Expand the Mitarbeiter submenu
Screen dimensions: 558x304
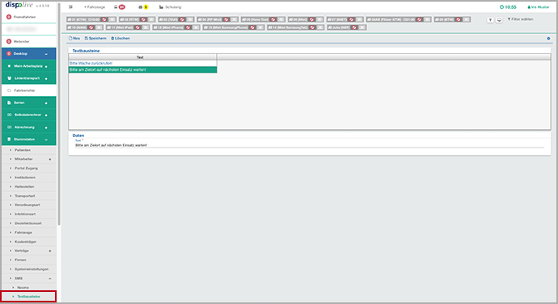click(x=50, y=160)
